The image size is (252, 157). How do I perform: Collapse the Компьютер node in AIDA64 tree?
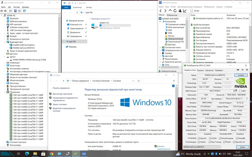pos(160,22)
